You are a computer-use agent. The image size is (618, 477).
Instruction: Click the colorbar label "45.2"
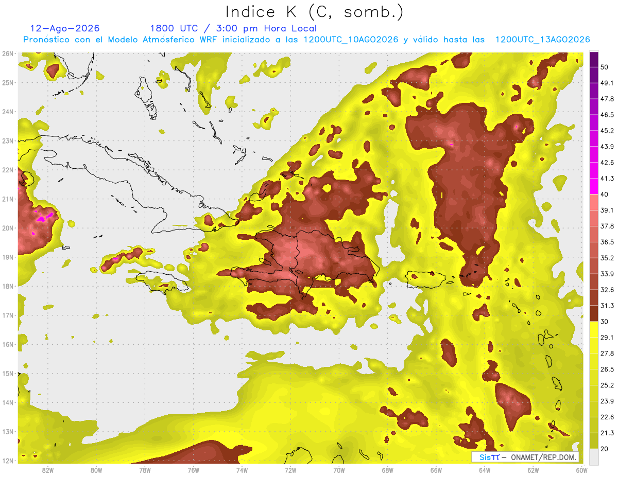[607, 131]
